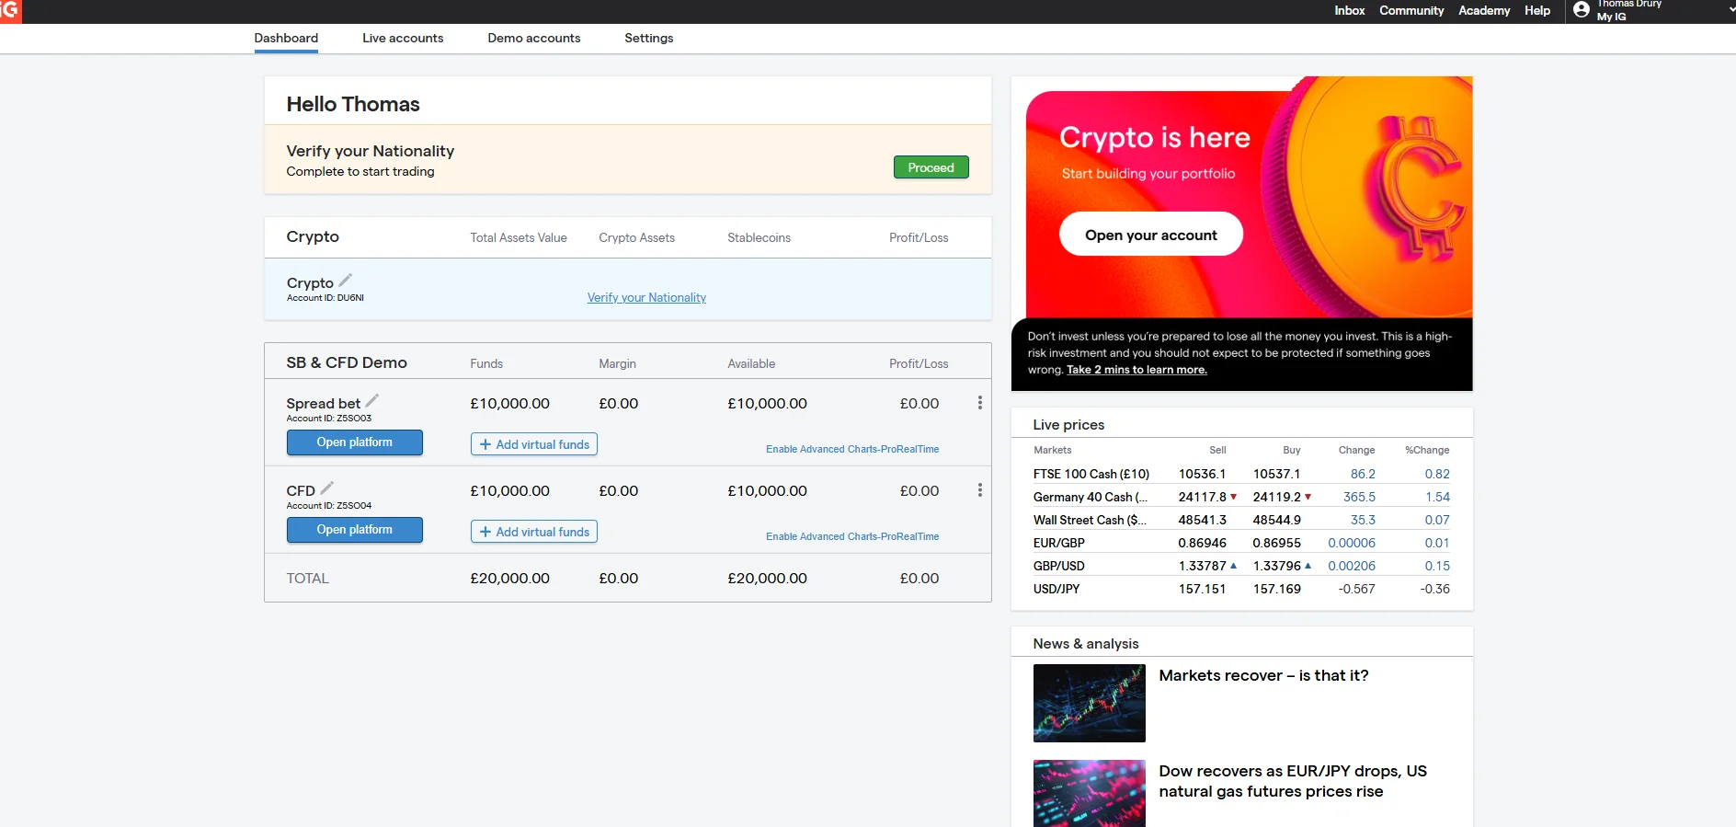Open platform for Spread bet account
Screen dimensions: 1736x827
[x=355, y=442]
